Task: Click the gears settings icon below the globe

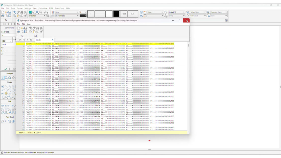Action: [142, 16]
